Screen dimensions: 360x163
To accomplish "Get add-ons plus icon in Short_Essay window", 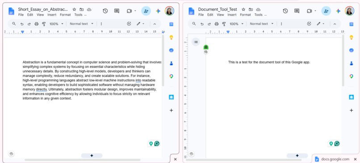I will point(171,110).
